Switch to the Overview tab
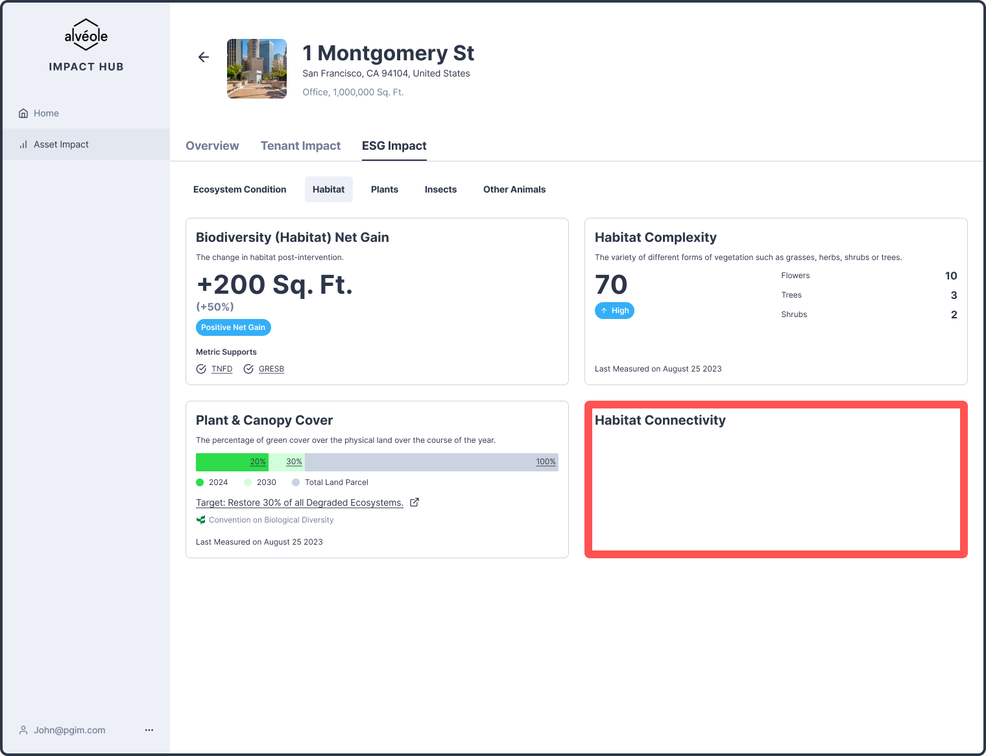986x756 pixels. 212,146
